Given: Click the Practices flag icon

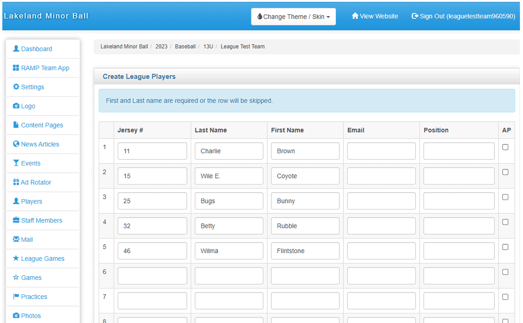Looking at the screenshot, I should click(x=16, y=296).
